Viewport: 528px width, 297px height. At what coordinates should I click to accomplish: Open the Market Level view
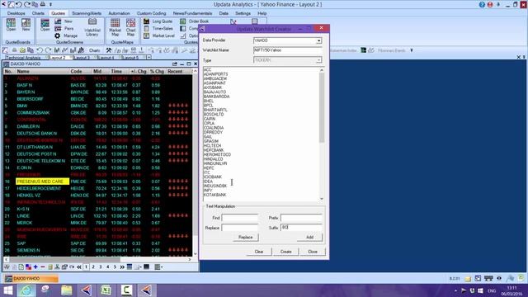(159, 35)
